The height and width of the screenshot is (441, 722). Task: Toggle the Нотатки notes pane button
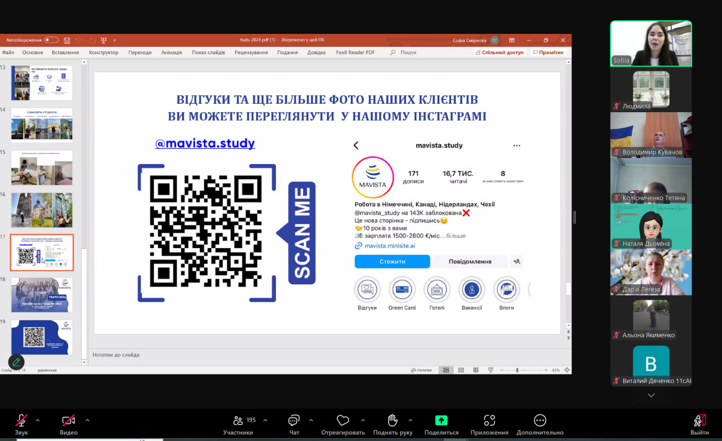pyautogui.click(x=421, y=370)
